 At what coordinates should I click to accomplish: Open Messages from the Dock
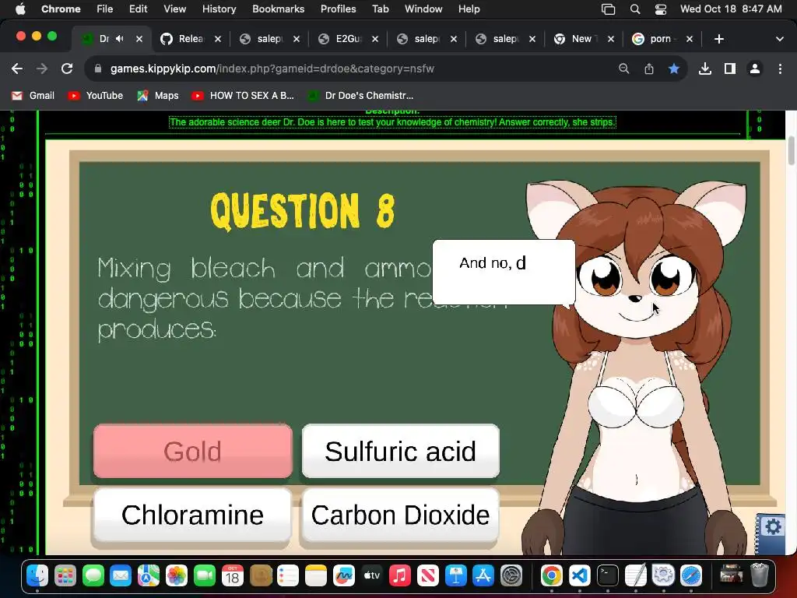point(93,576)
